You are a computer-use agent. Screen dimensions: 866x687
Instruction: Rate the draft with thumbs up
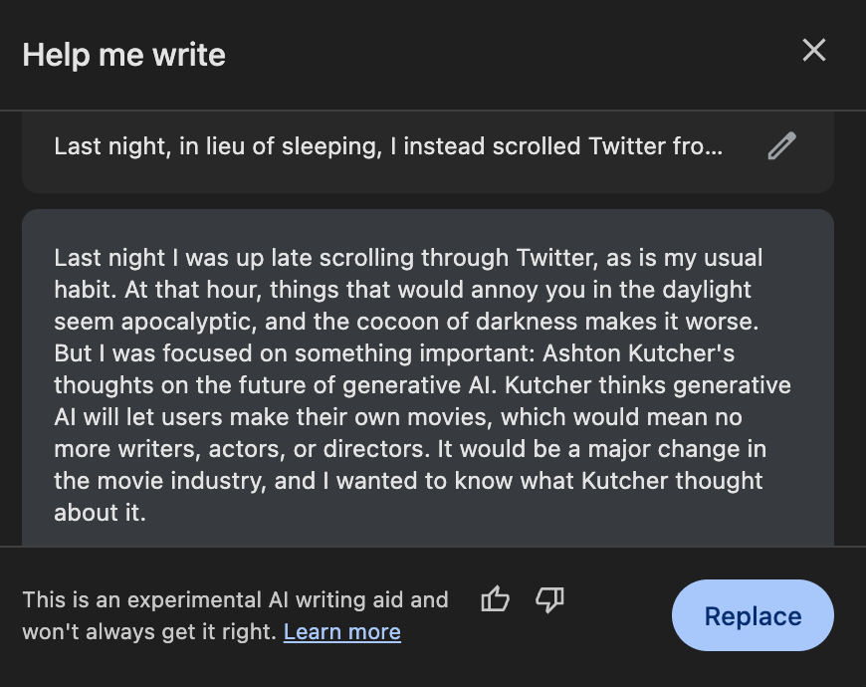pyautogui.click(x=495, y=599)
